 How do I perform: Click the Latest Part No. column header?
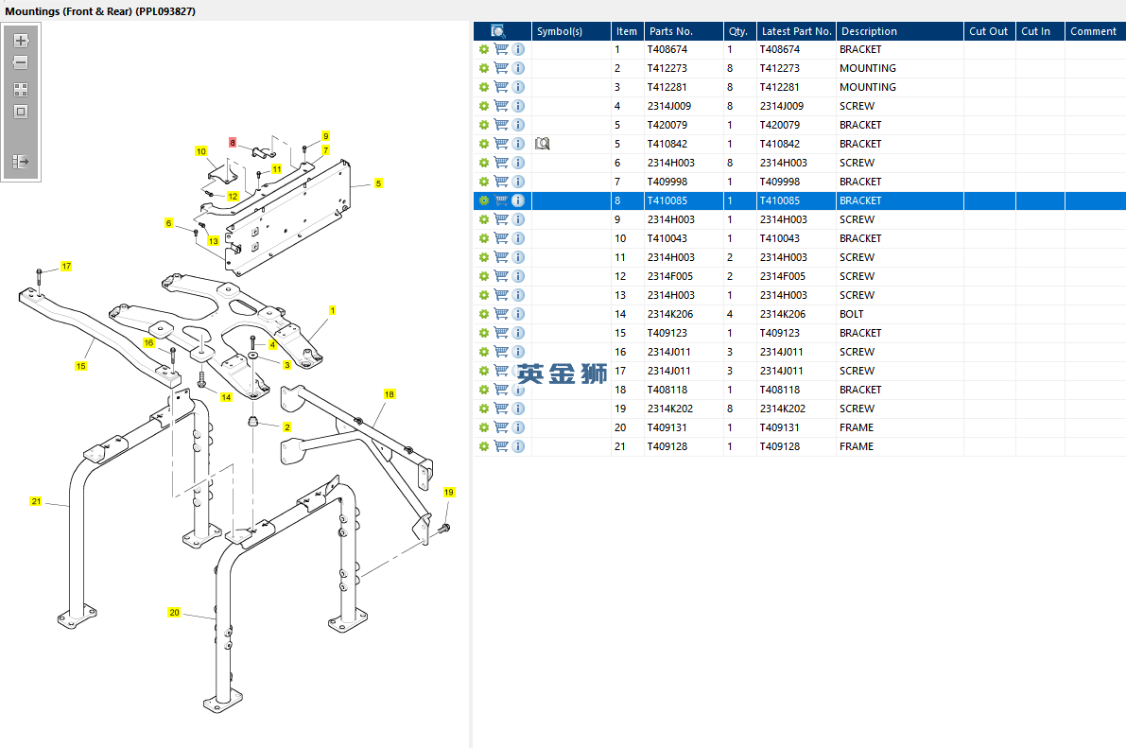click(x=796, y=31)
